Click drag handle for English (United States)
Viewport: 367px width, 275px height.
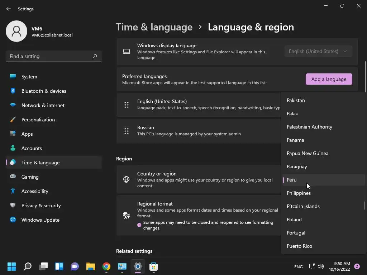pyautogui.click(x=127, y=105)
